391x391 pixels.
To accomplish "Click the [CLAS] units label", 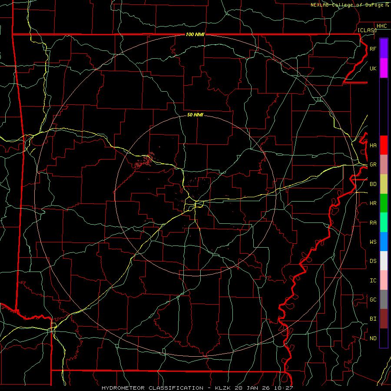I will click(367, 30).
